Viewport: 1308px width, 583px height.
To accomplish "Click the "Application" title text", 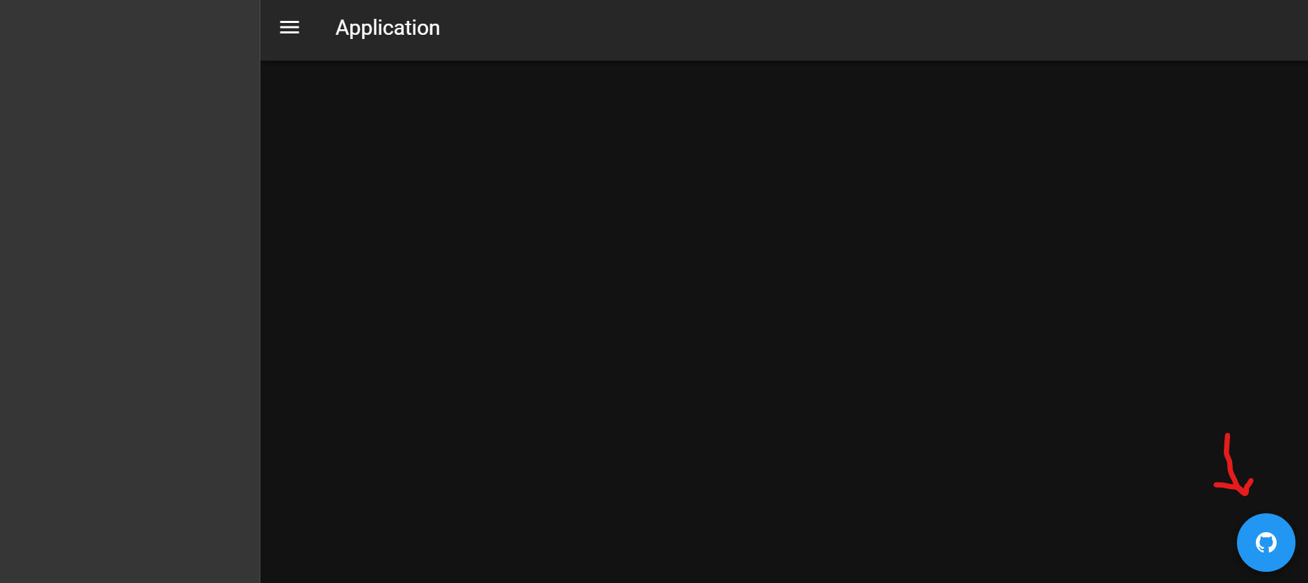I will [x=388, y=28].
